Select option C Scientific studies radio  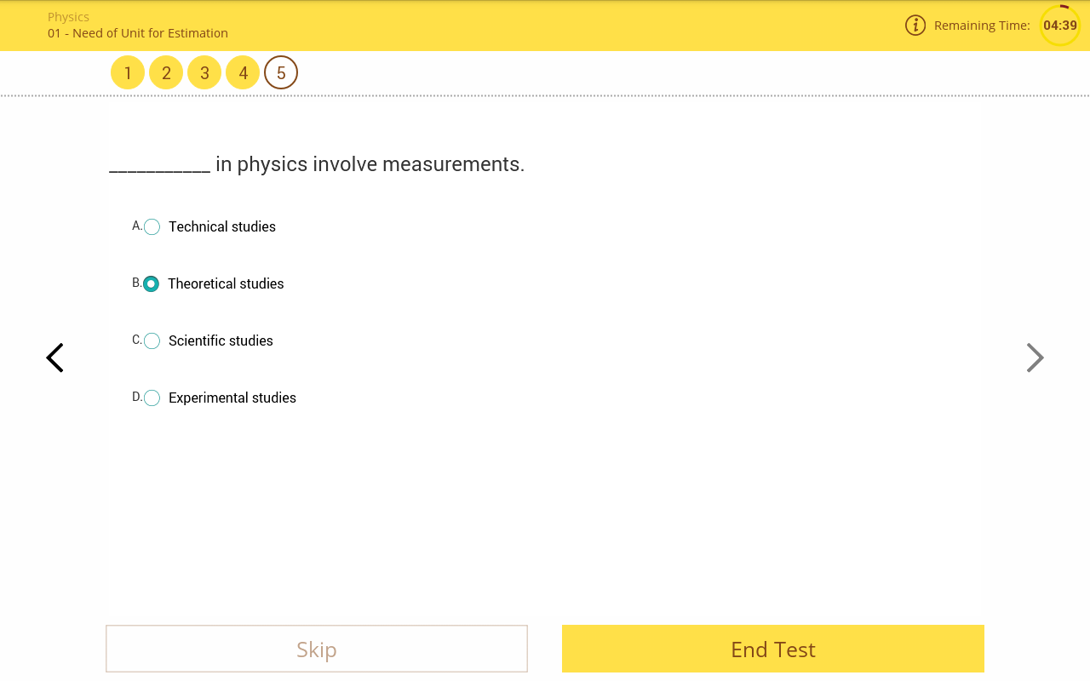click(x=152, y=340)
